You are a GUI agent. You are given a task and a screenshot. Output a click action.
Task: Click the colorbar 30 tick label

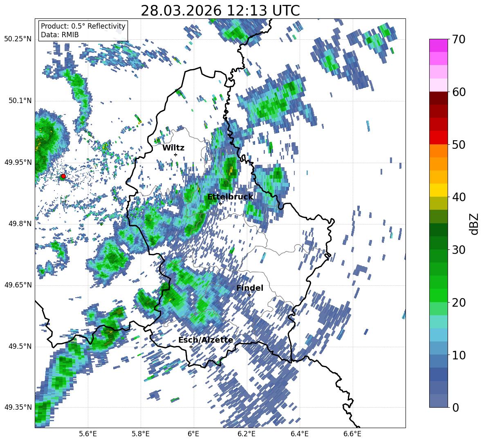[459, 250]
